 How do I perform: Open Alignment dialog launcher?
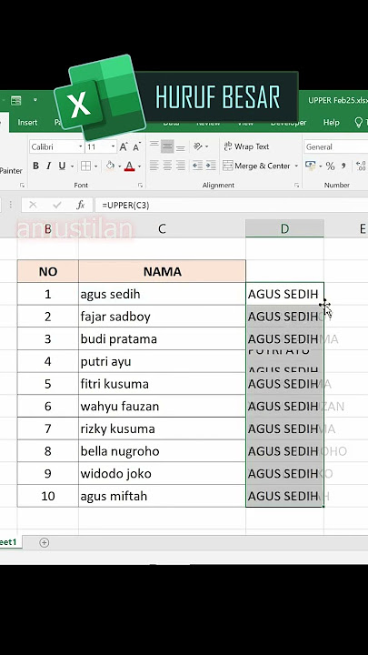click(x=296, y=185)
